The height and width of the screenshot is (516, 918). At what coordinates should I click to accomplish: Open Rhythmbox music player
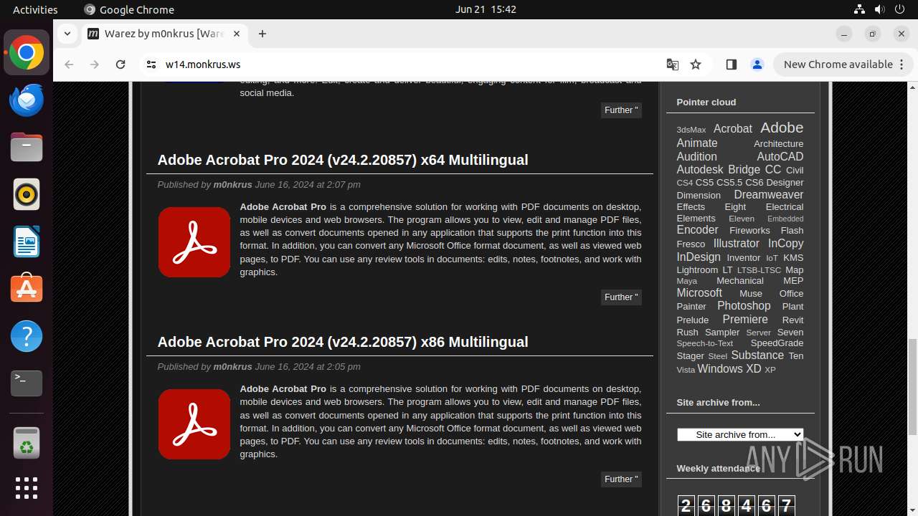pos(27,195)
